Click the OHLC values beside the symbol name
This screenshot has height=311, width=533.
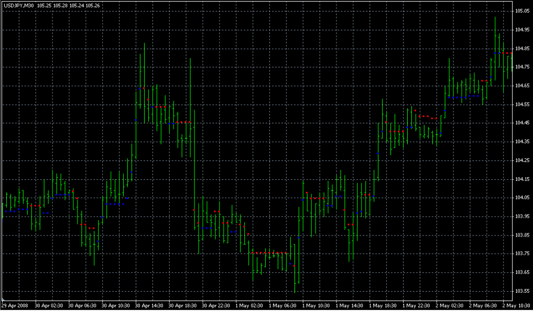[69, 5]
